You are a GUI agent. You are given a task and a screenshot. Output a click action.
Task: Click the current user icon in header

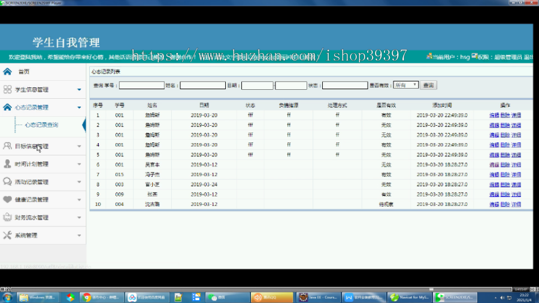[429, 56]
